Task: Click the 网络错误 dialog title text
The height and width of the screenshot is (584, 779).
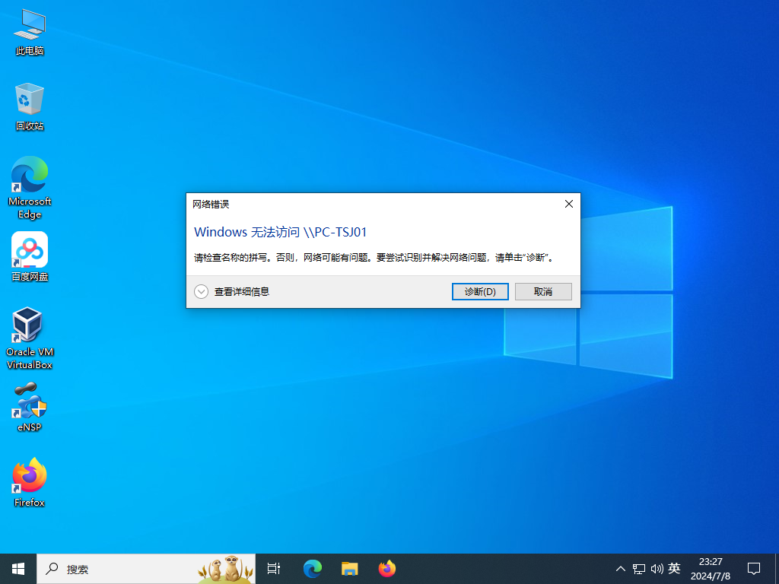Action: tap(211, 204)
